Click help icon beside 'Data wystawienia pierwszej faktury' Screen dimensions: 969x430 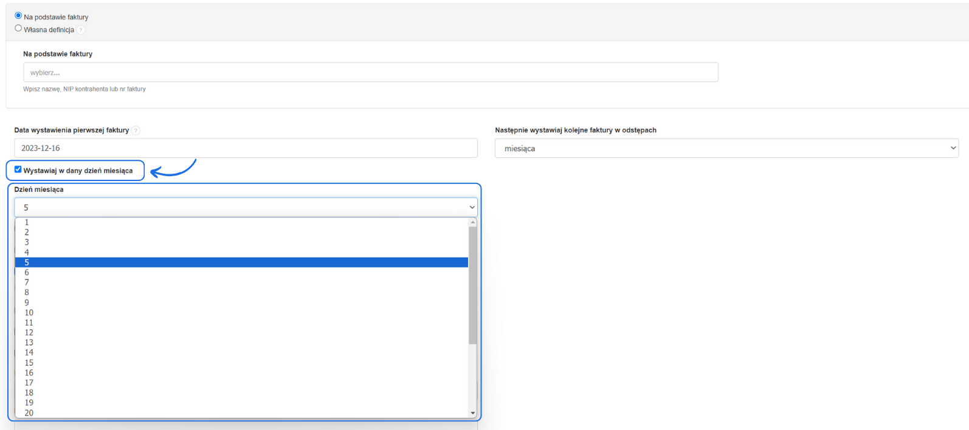click(136, 131)
